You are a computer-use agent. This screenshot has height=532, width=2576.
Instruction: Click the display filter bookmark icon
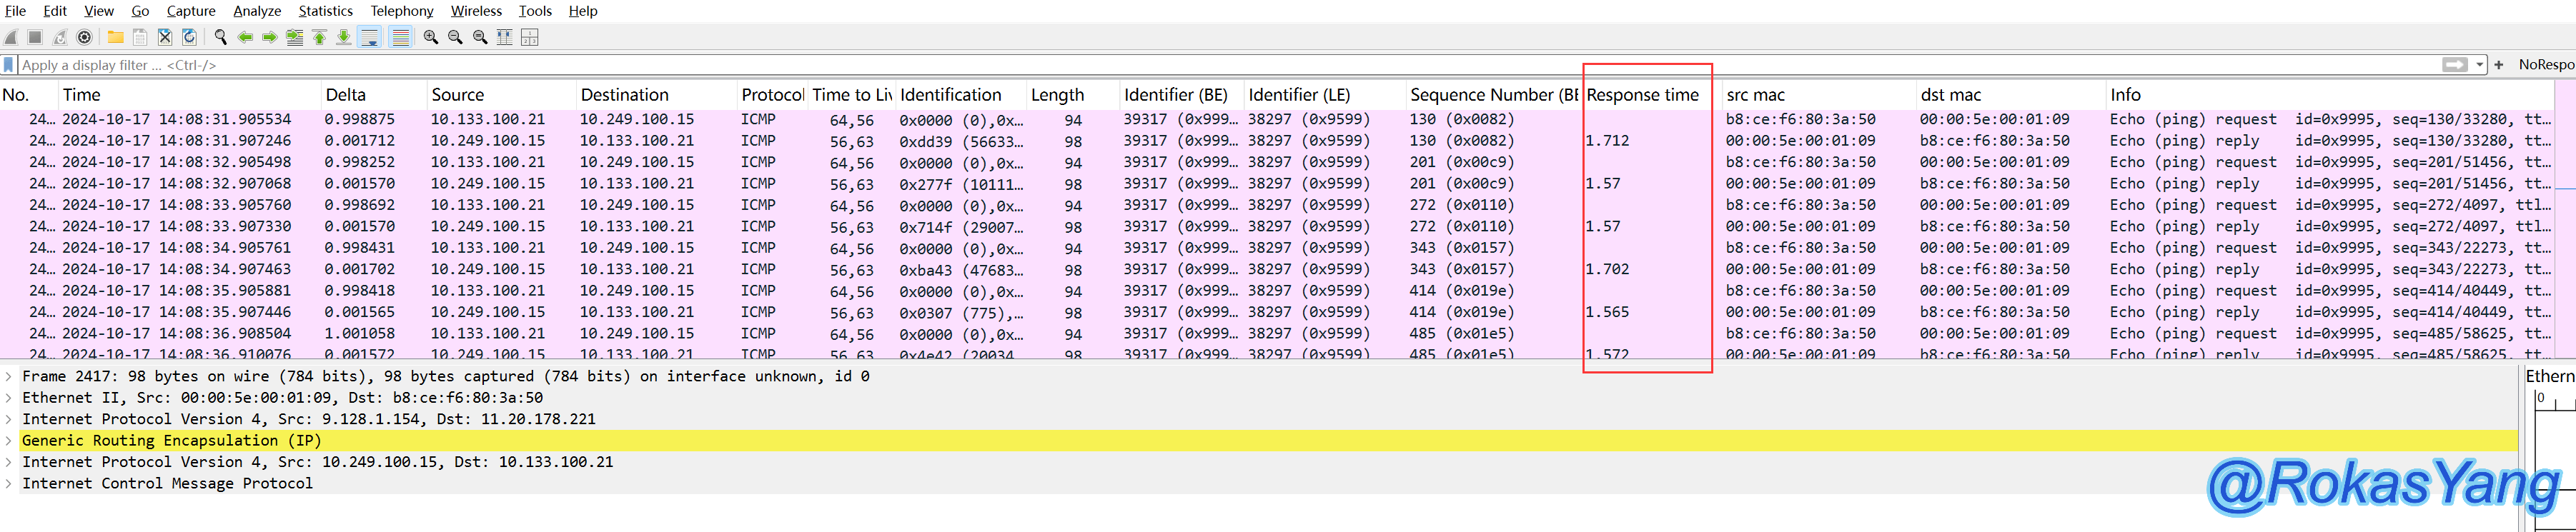point(9,65)
